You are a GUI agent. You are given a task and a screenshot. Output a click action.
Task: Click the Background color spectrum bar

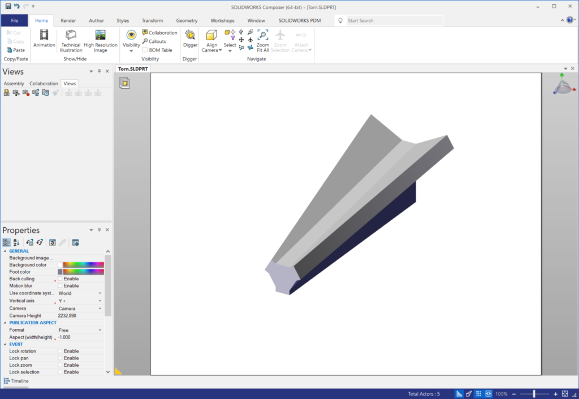click(83, 264)
